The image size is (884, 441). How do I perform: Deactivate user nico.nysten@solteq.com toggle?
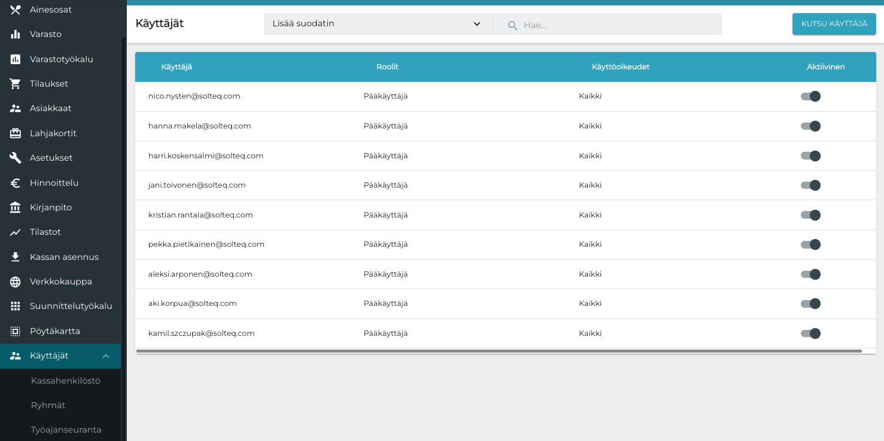point(810,96)
